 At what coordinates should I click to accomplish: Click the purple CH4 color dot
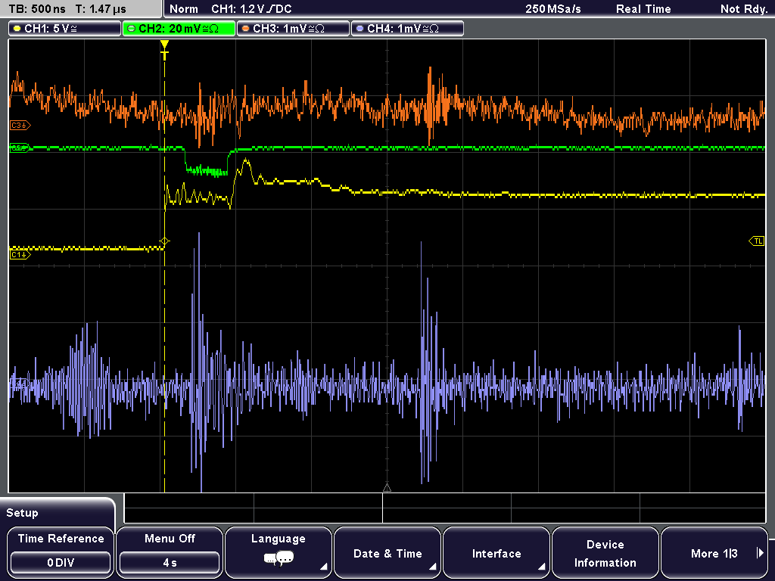[359, 29]
